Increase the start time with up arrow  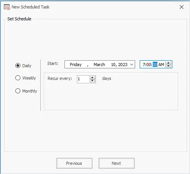tap(169, 63)
